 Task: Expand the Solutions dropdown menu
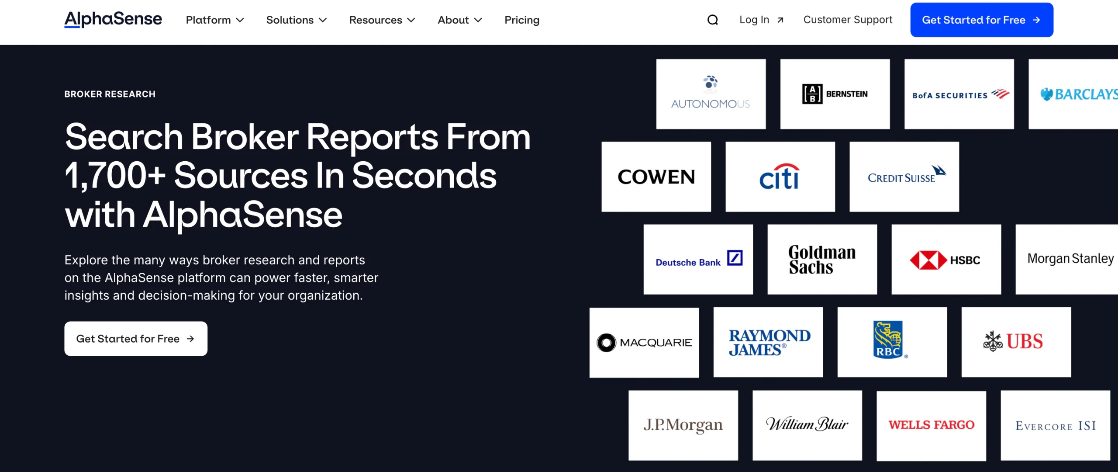click(x=297, y=20)
